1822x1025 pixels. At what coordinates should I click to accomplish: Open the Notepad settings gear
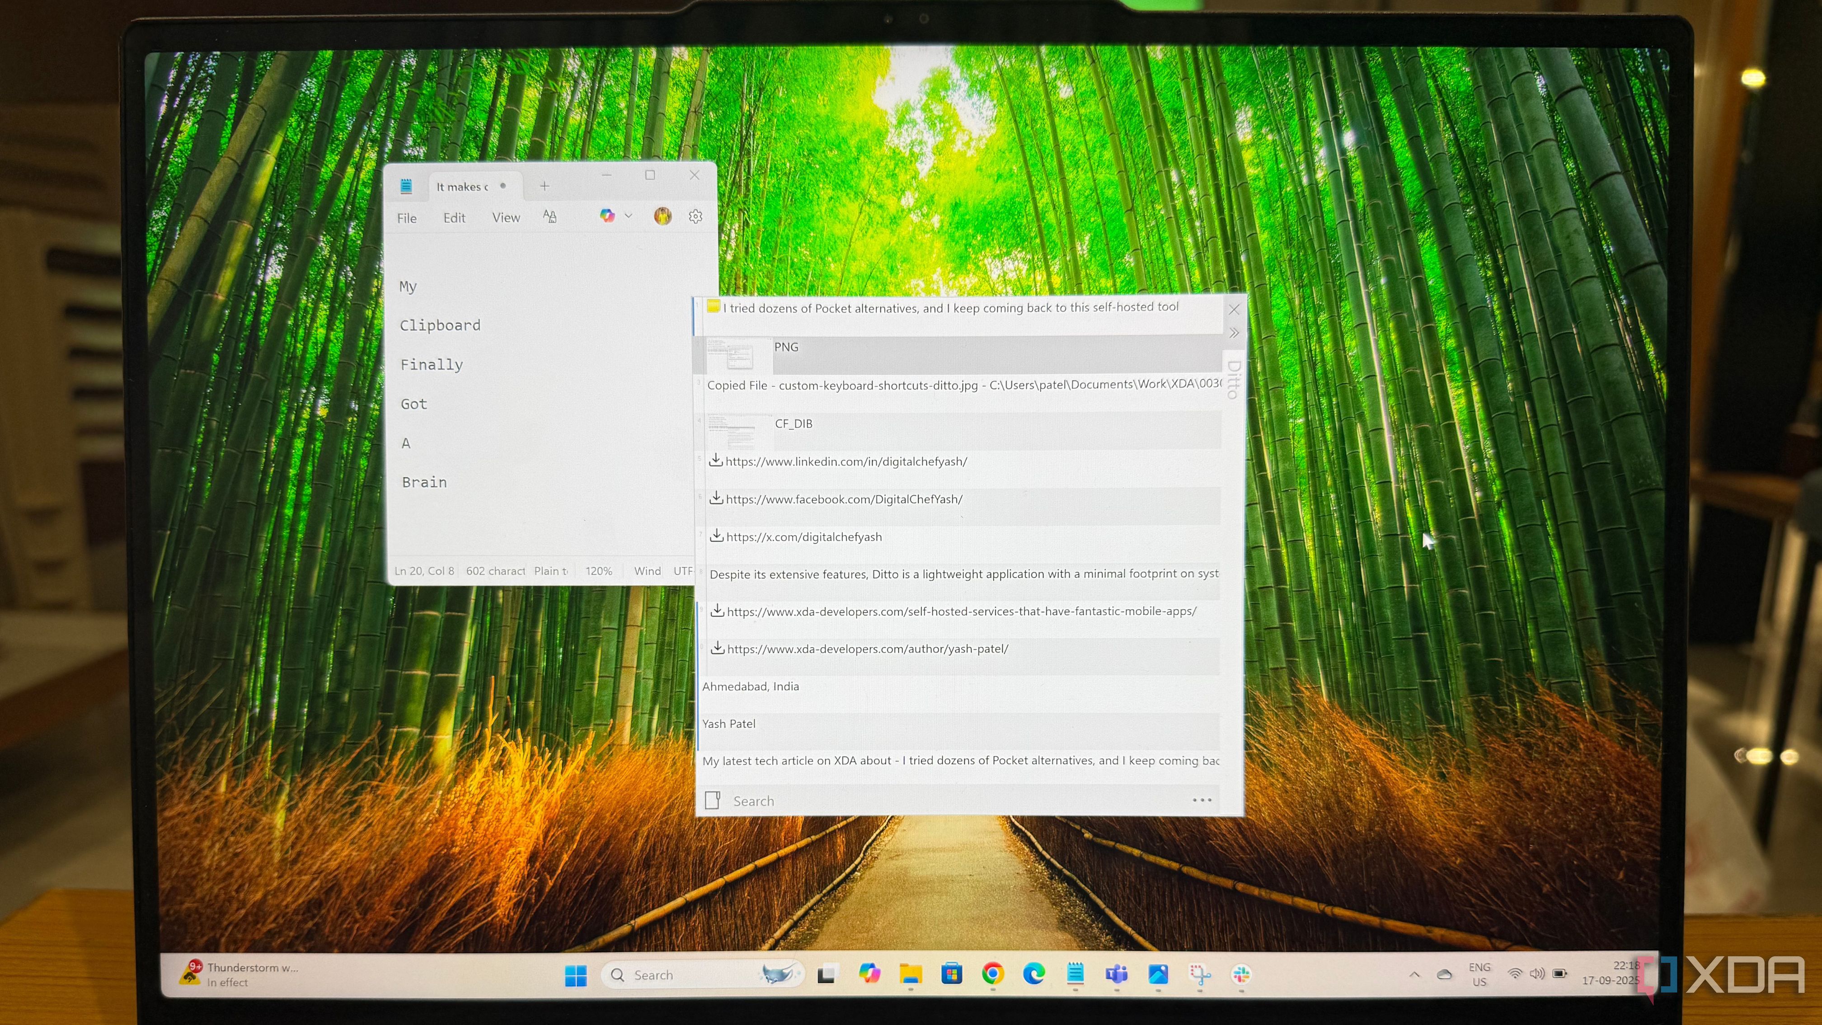click(x=695, y=216)
